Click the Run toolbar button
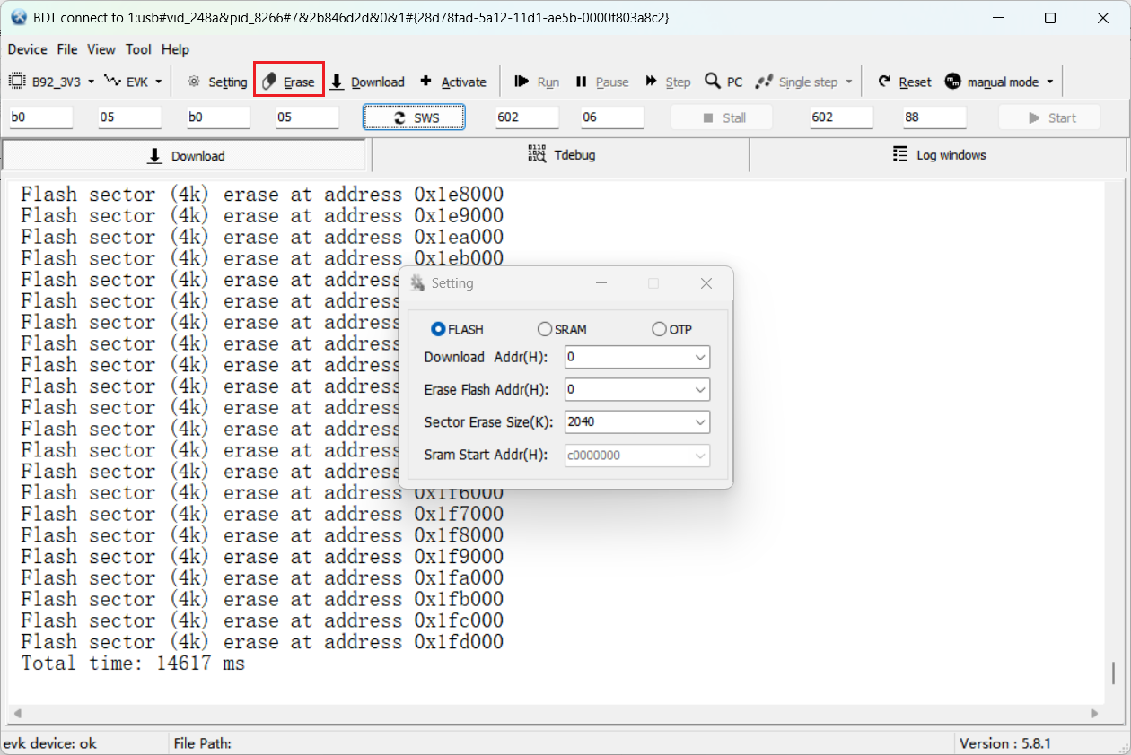Screen dimensions: 1131x755 click(537, 82)
